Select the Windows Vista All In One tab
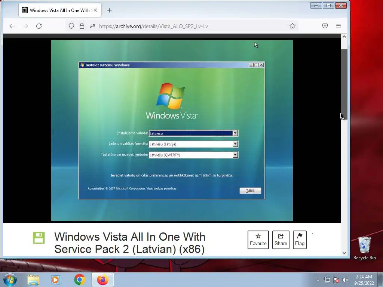Image resolution: width=383 pixels, height=287 pixels. pyautogui.click(x=60, y=10)
